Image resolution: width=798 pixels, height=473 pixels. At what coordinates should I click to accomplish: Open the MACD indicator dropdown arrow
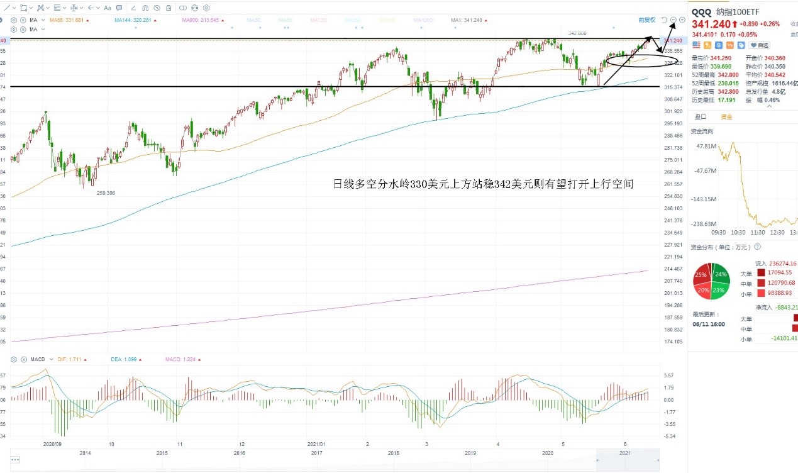(x=50, y=359)
